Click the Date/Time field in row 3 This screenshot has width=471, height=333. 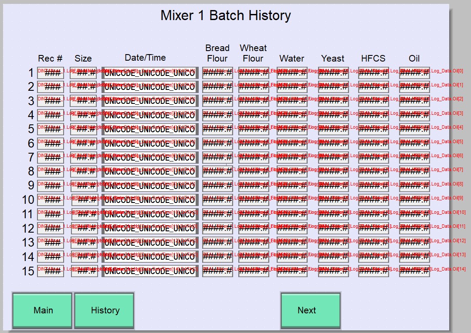tap(150, 101)
